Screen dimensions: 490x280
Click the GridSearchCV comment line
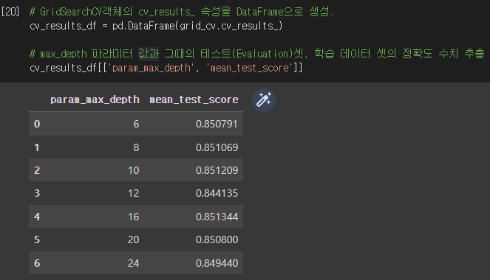(182, 12)
